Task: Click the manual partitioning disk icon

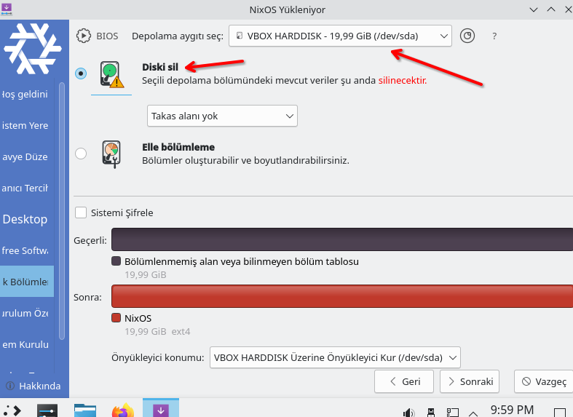Action: (111, 153)
